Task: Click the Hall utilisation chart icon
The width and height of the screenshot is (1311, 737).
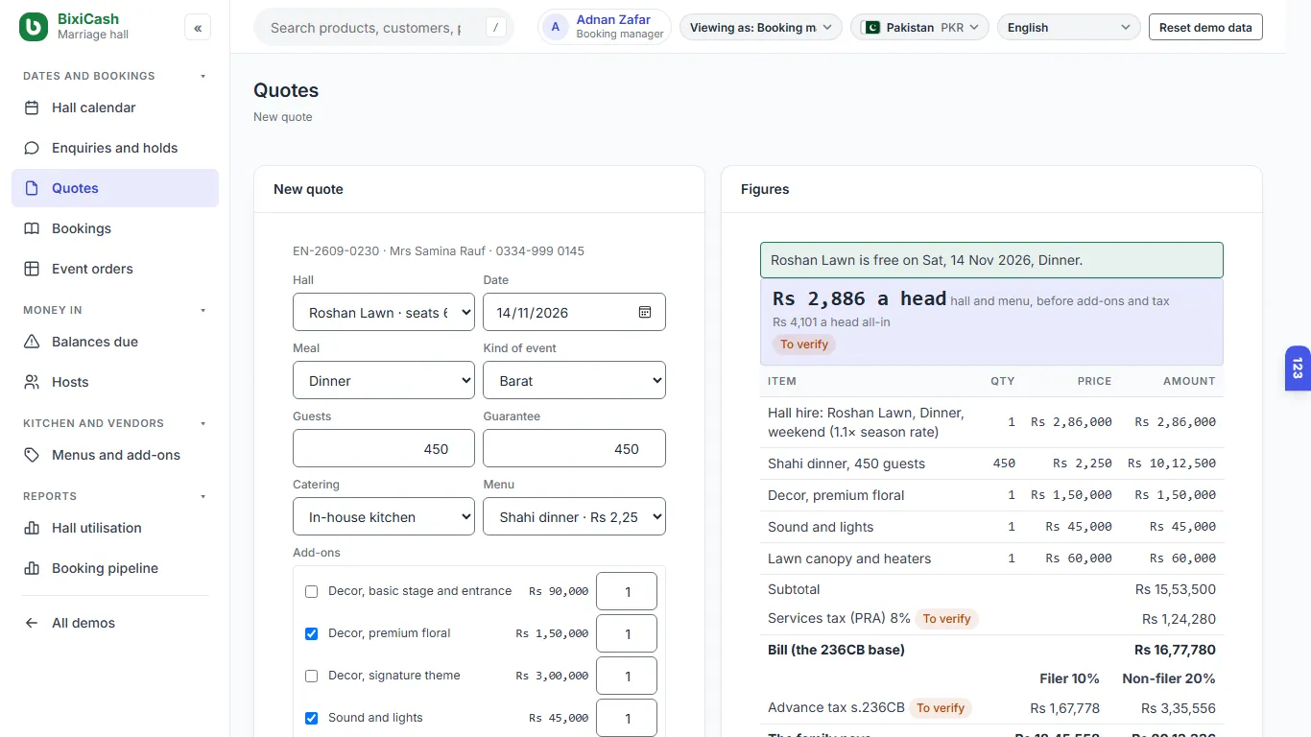Action: click(32, 528)
